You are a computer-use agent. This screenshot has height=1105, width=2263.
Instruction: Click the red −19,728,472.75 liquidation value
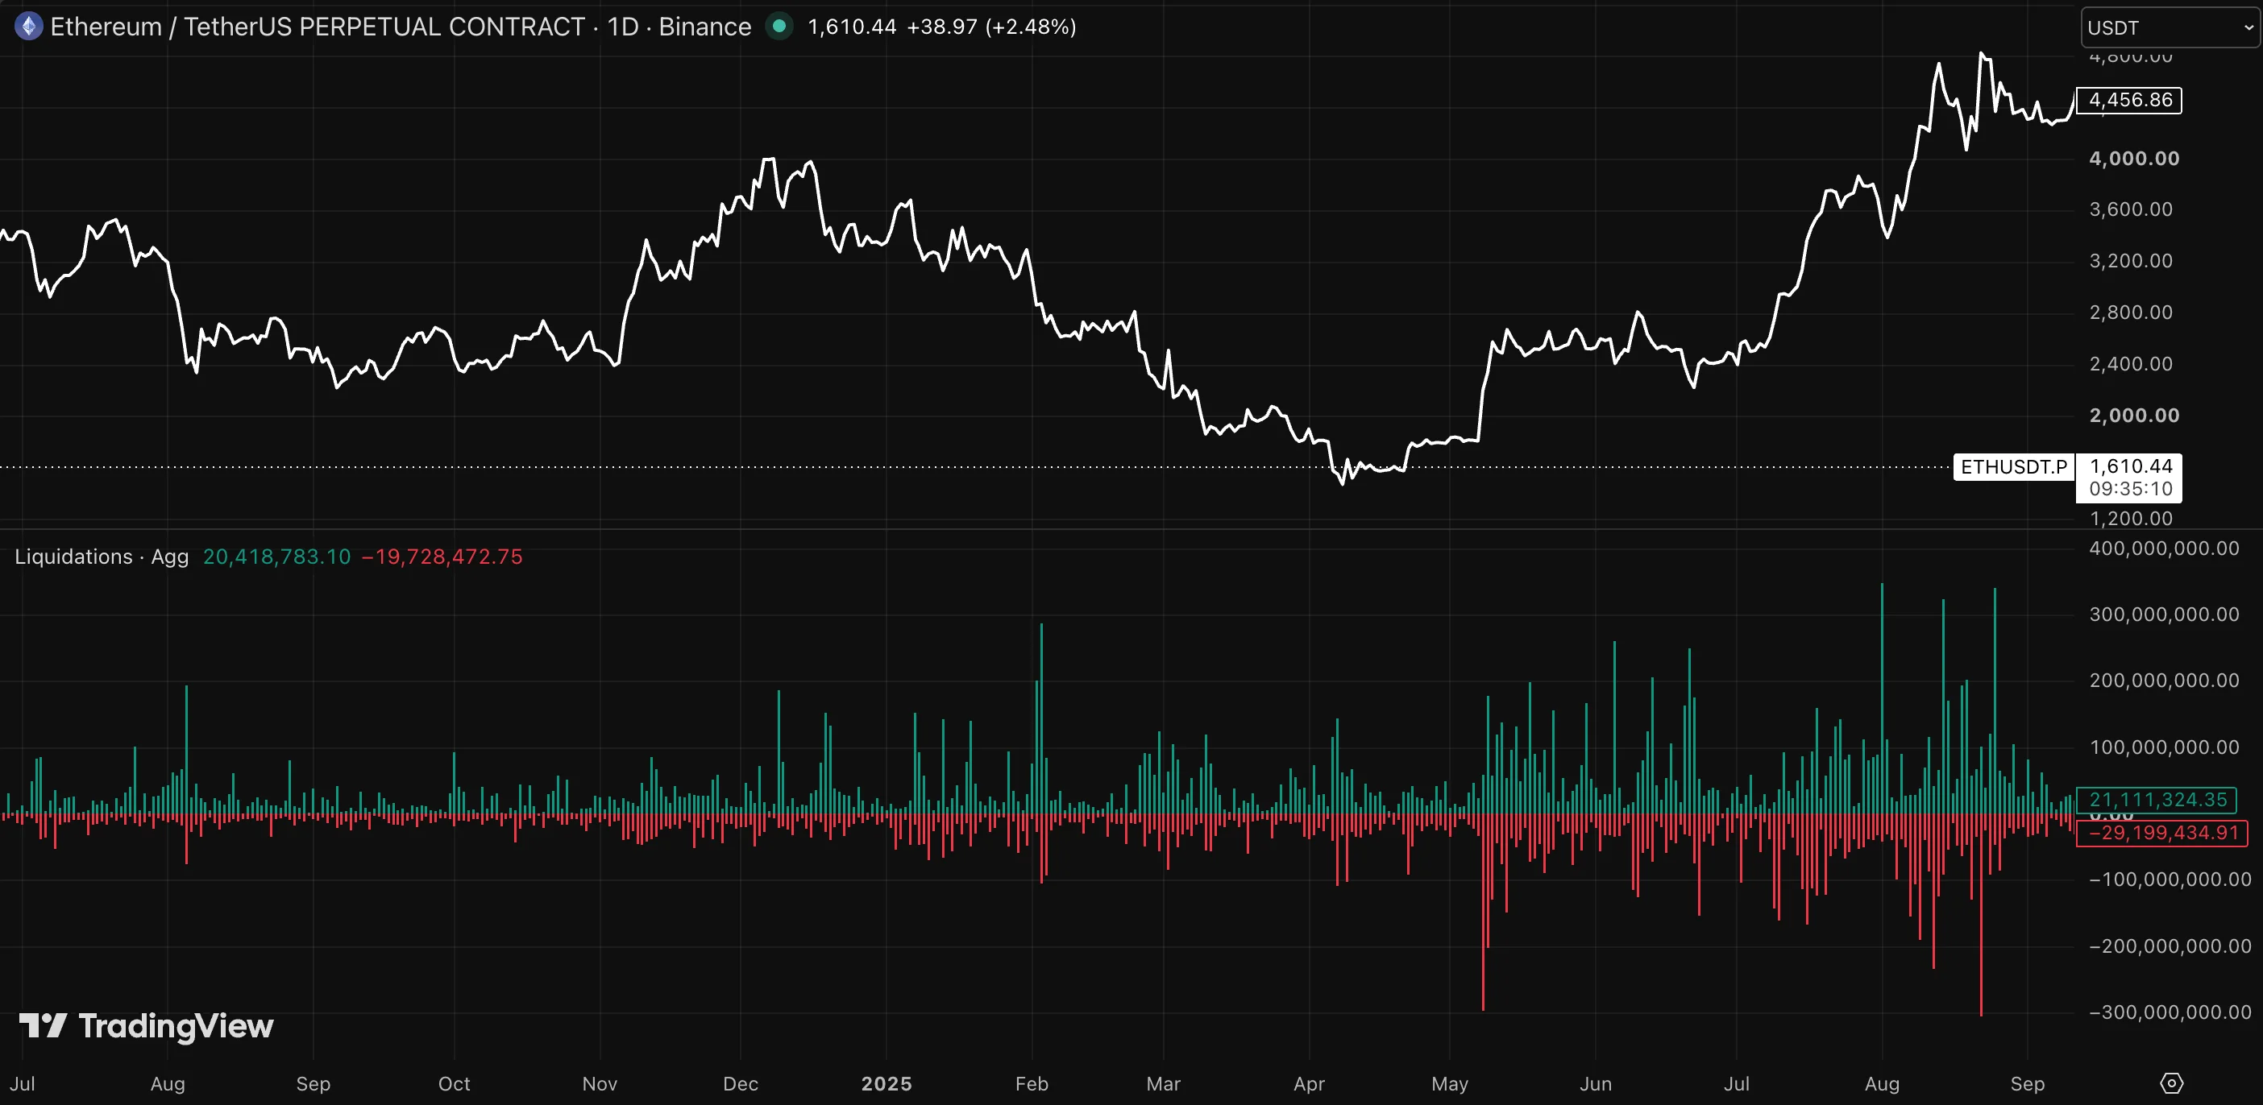442,557
